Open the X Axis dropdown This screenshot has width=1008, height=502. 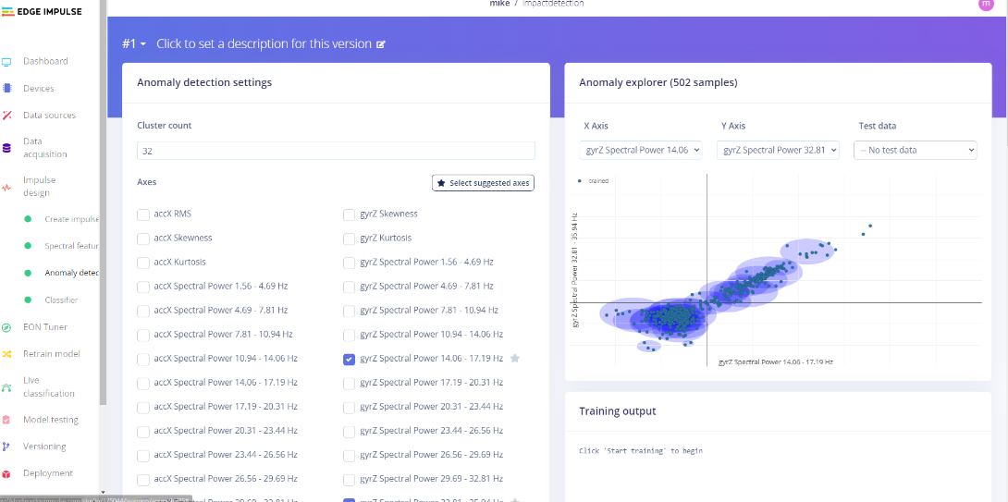pyautogui.click(x=642, y=150)
